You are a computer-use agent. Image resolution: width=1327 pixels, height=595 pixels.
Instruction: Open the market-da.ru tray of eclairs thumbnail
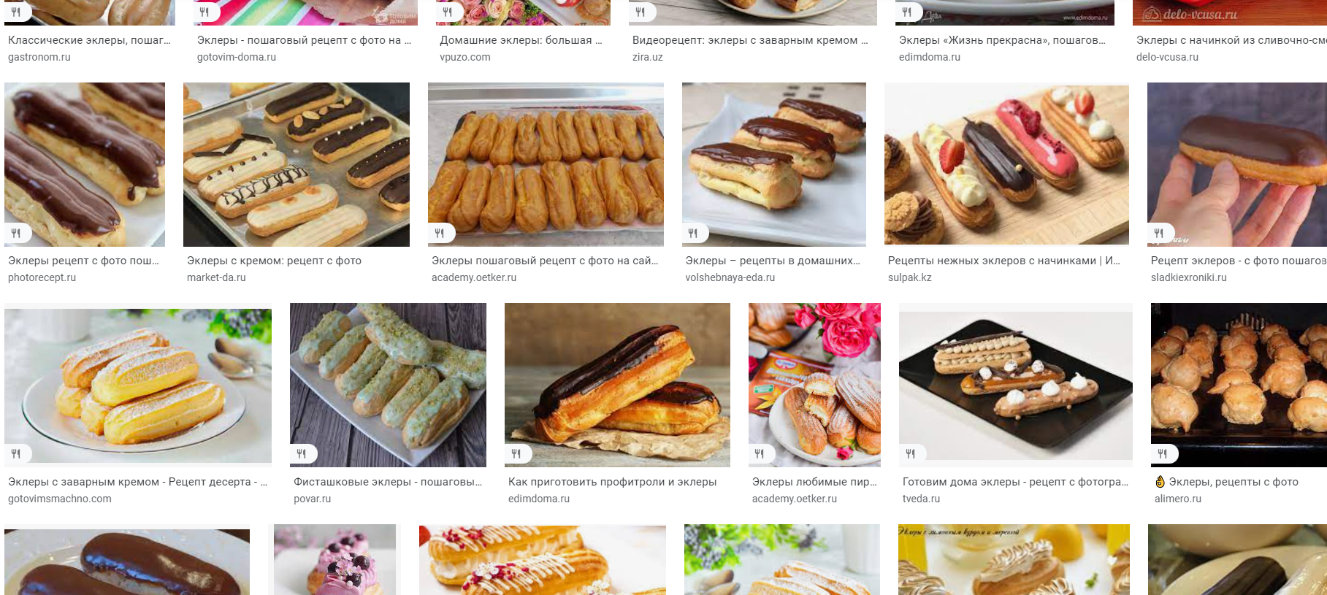point(297,164)
